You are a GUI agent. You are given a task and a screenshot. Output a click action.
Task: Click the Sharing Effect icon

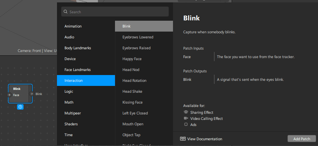coord(186,112)
